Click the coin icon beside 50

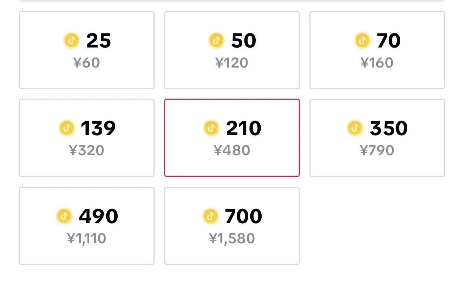(x=216, y=40)
